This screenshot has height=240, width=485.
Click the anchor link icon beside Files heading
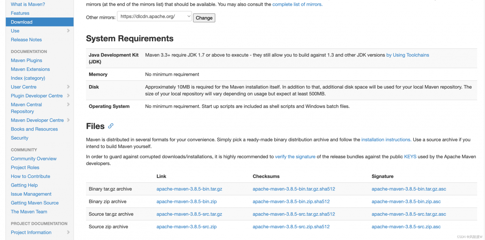[111, 126]
